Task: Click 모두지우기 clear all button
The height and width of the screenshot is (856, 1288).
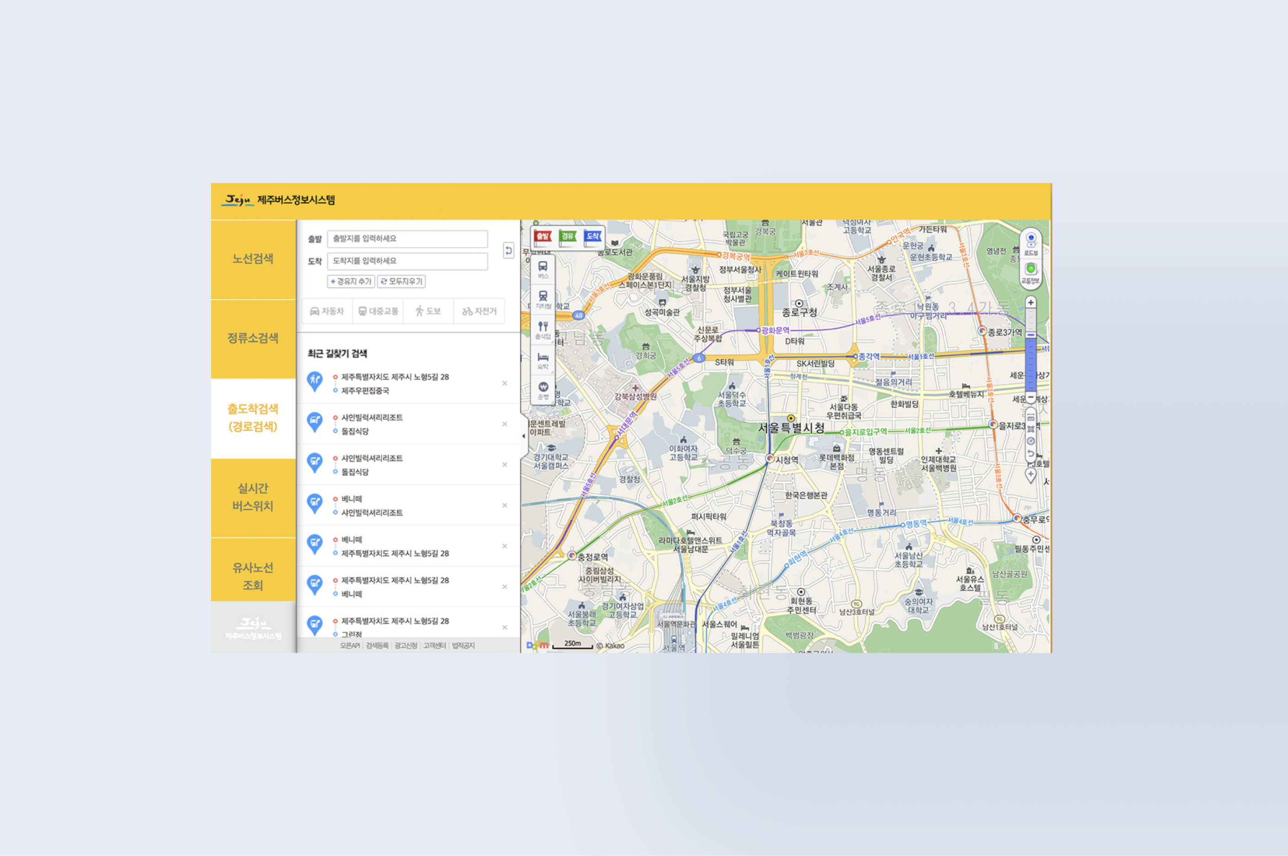Action: coord(401,281)
